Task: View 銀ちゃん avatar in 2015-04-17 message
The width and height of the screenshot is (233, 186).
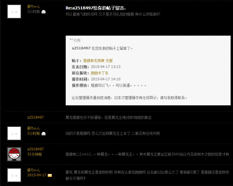Action: point(14,175)
